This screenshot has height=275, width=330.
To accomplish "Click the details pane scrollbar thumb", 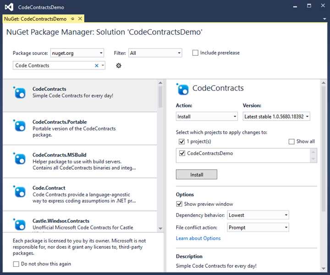I will coord(324,149).
